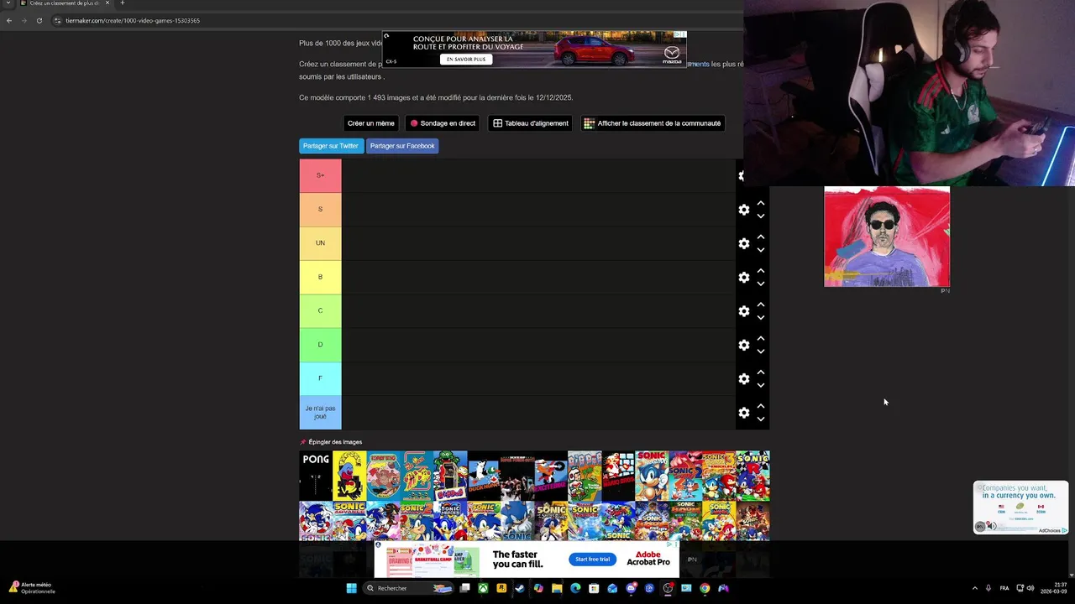Open File Explorer from taskbar
The height and width of the screenshot is (604, 1075).
557,588
